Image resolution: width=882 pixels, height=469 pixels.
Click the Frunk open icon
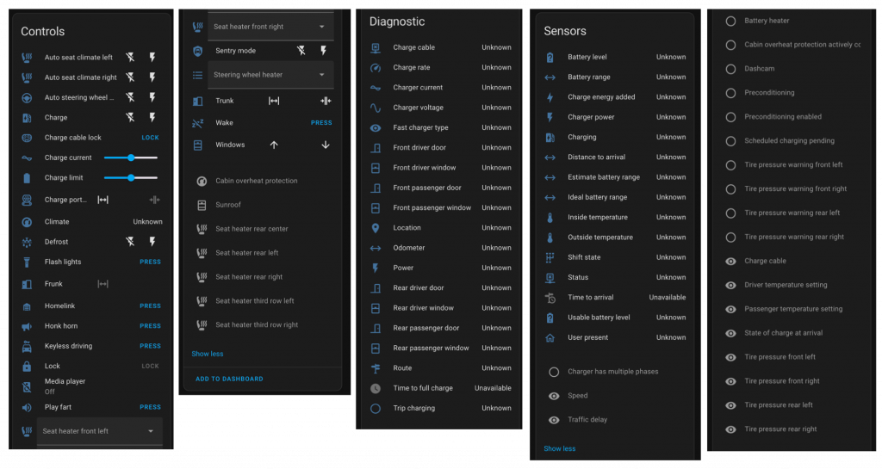[x=102, y=284]
